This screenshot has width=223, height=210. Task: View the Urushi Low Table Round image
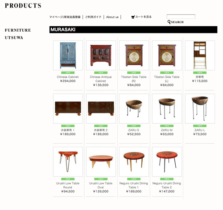(68, 162)
